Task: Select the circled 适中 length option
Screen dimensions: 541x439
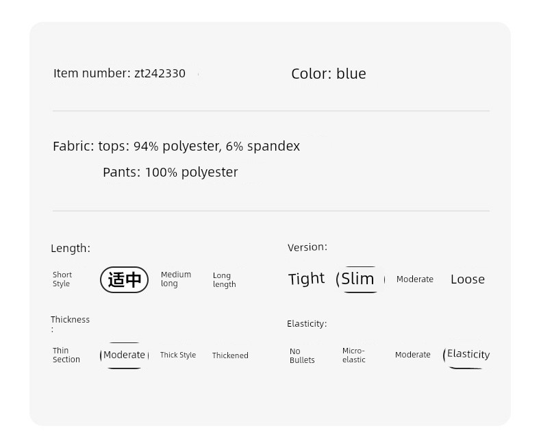Action: (x=124, y=279)
